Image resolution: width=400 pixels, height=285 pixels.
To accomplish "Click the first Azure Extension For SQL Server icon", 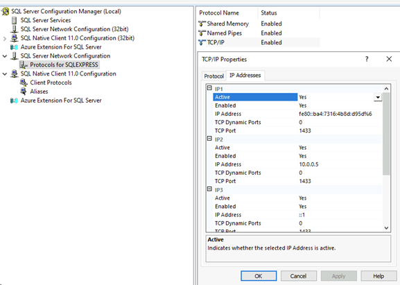I will click(x=14, y=47).
